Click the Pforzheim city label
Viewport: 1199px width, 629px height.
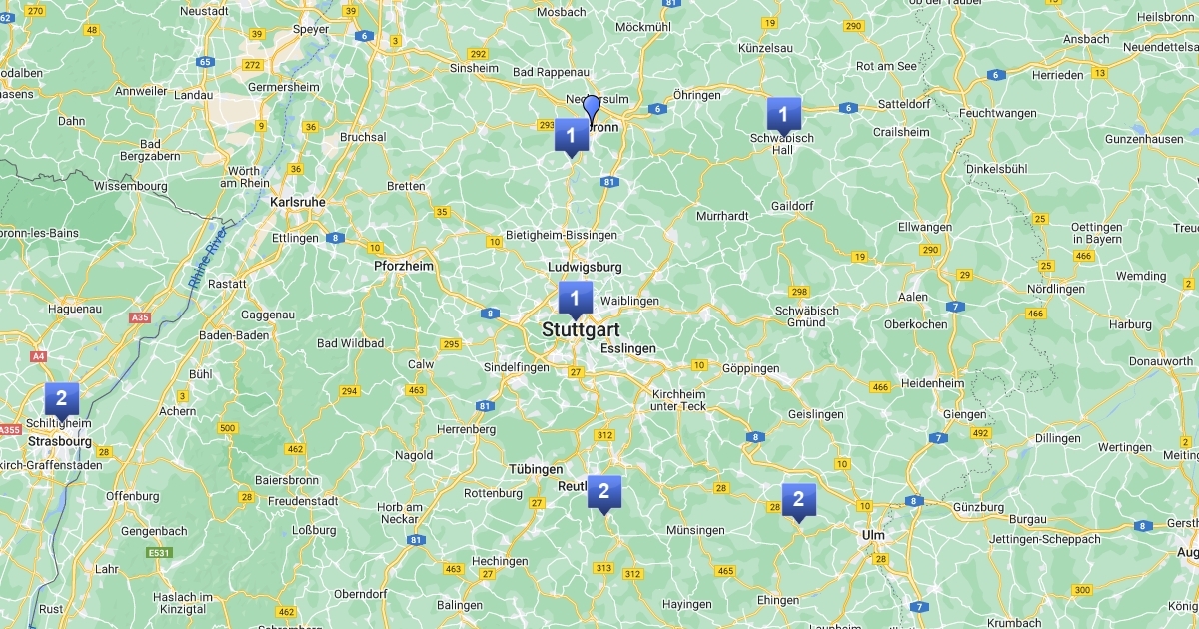pyautogui.click(x=404, y=266)
